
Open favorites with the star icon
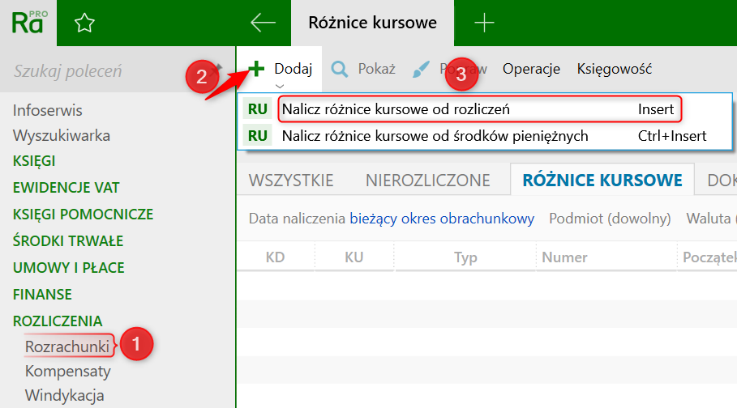[84, 23]
